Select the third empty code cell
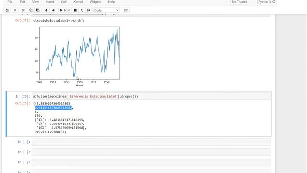 [x=151, y=162]
